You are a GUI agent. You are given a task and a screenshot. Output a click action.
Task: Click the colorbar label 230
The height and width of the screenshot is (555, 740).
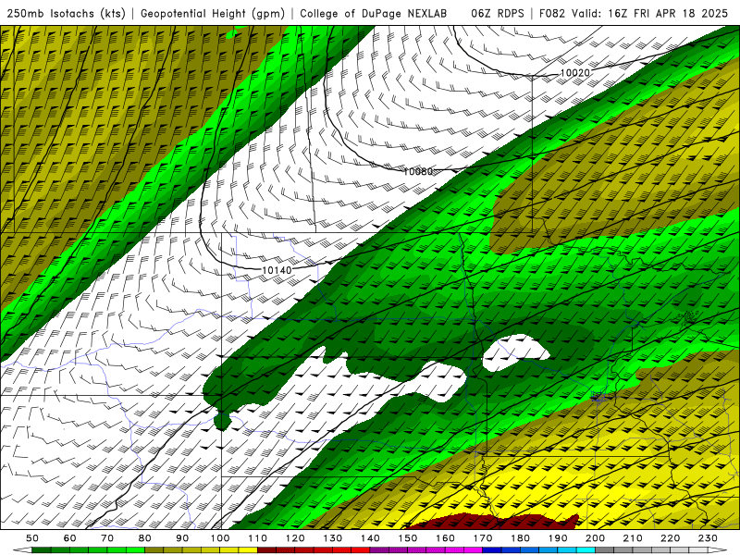pos(708,538)
